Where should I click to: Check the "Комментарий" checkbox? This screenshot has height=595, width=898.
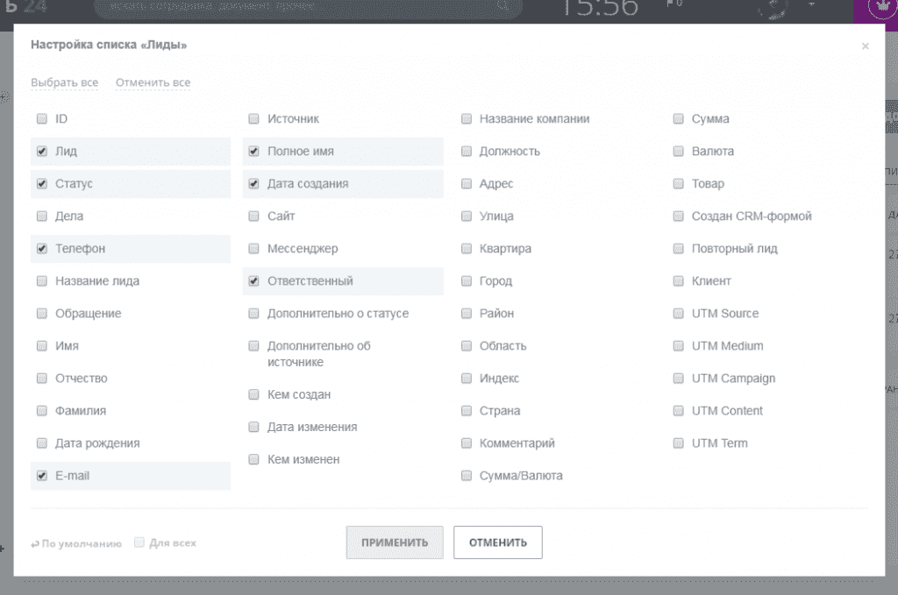(x=467, y=443)
